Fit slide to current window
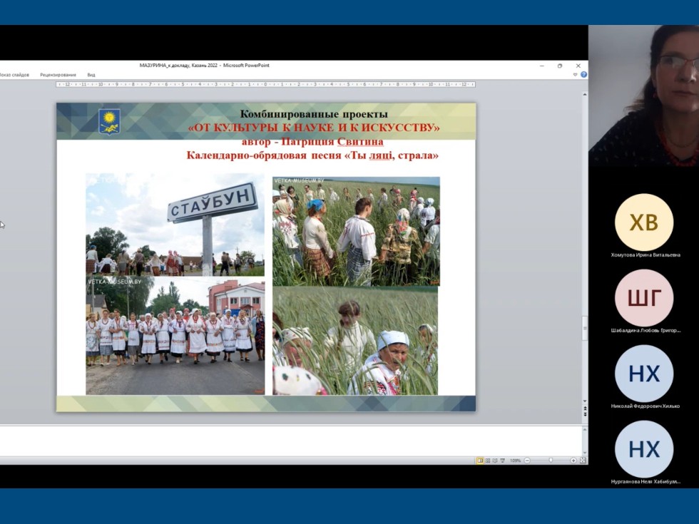 coord(583,461)
